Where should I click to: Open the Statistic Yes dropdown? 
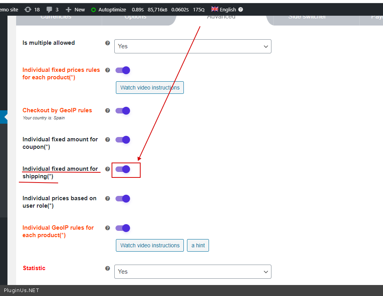[193, 272]
